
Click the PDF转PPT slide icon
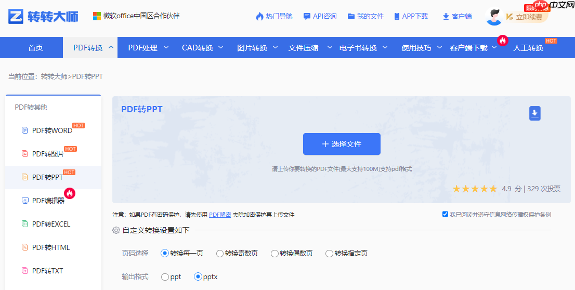click(24, 177)
